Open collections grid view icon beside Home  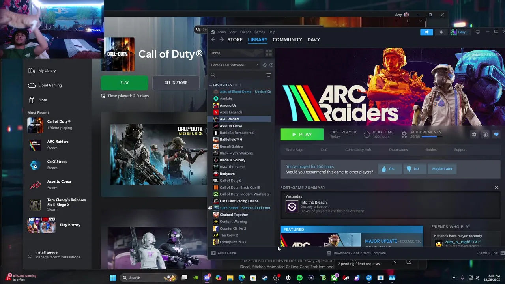pos(269,53)
